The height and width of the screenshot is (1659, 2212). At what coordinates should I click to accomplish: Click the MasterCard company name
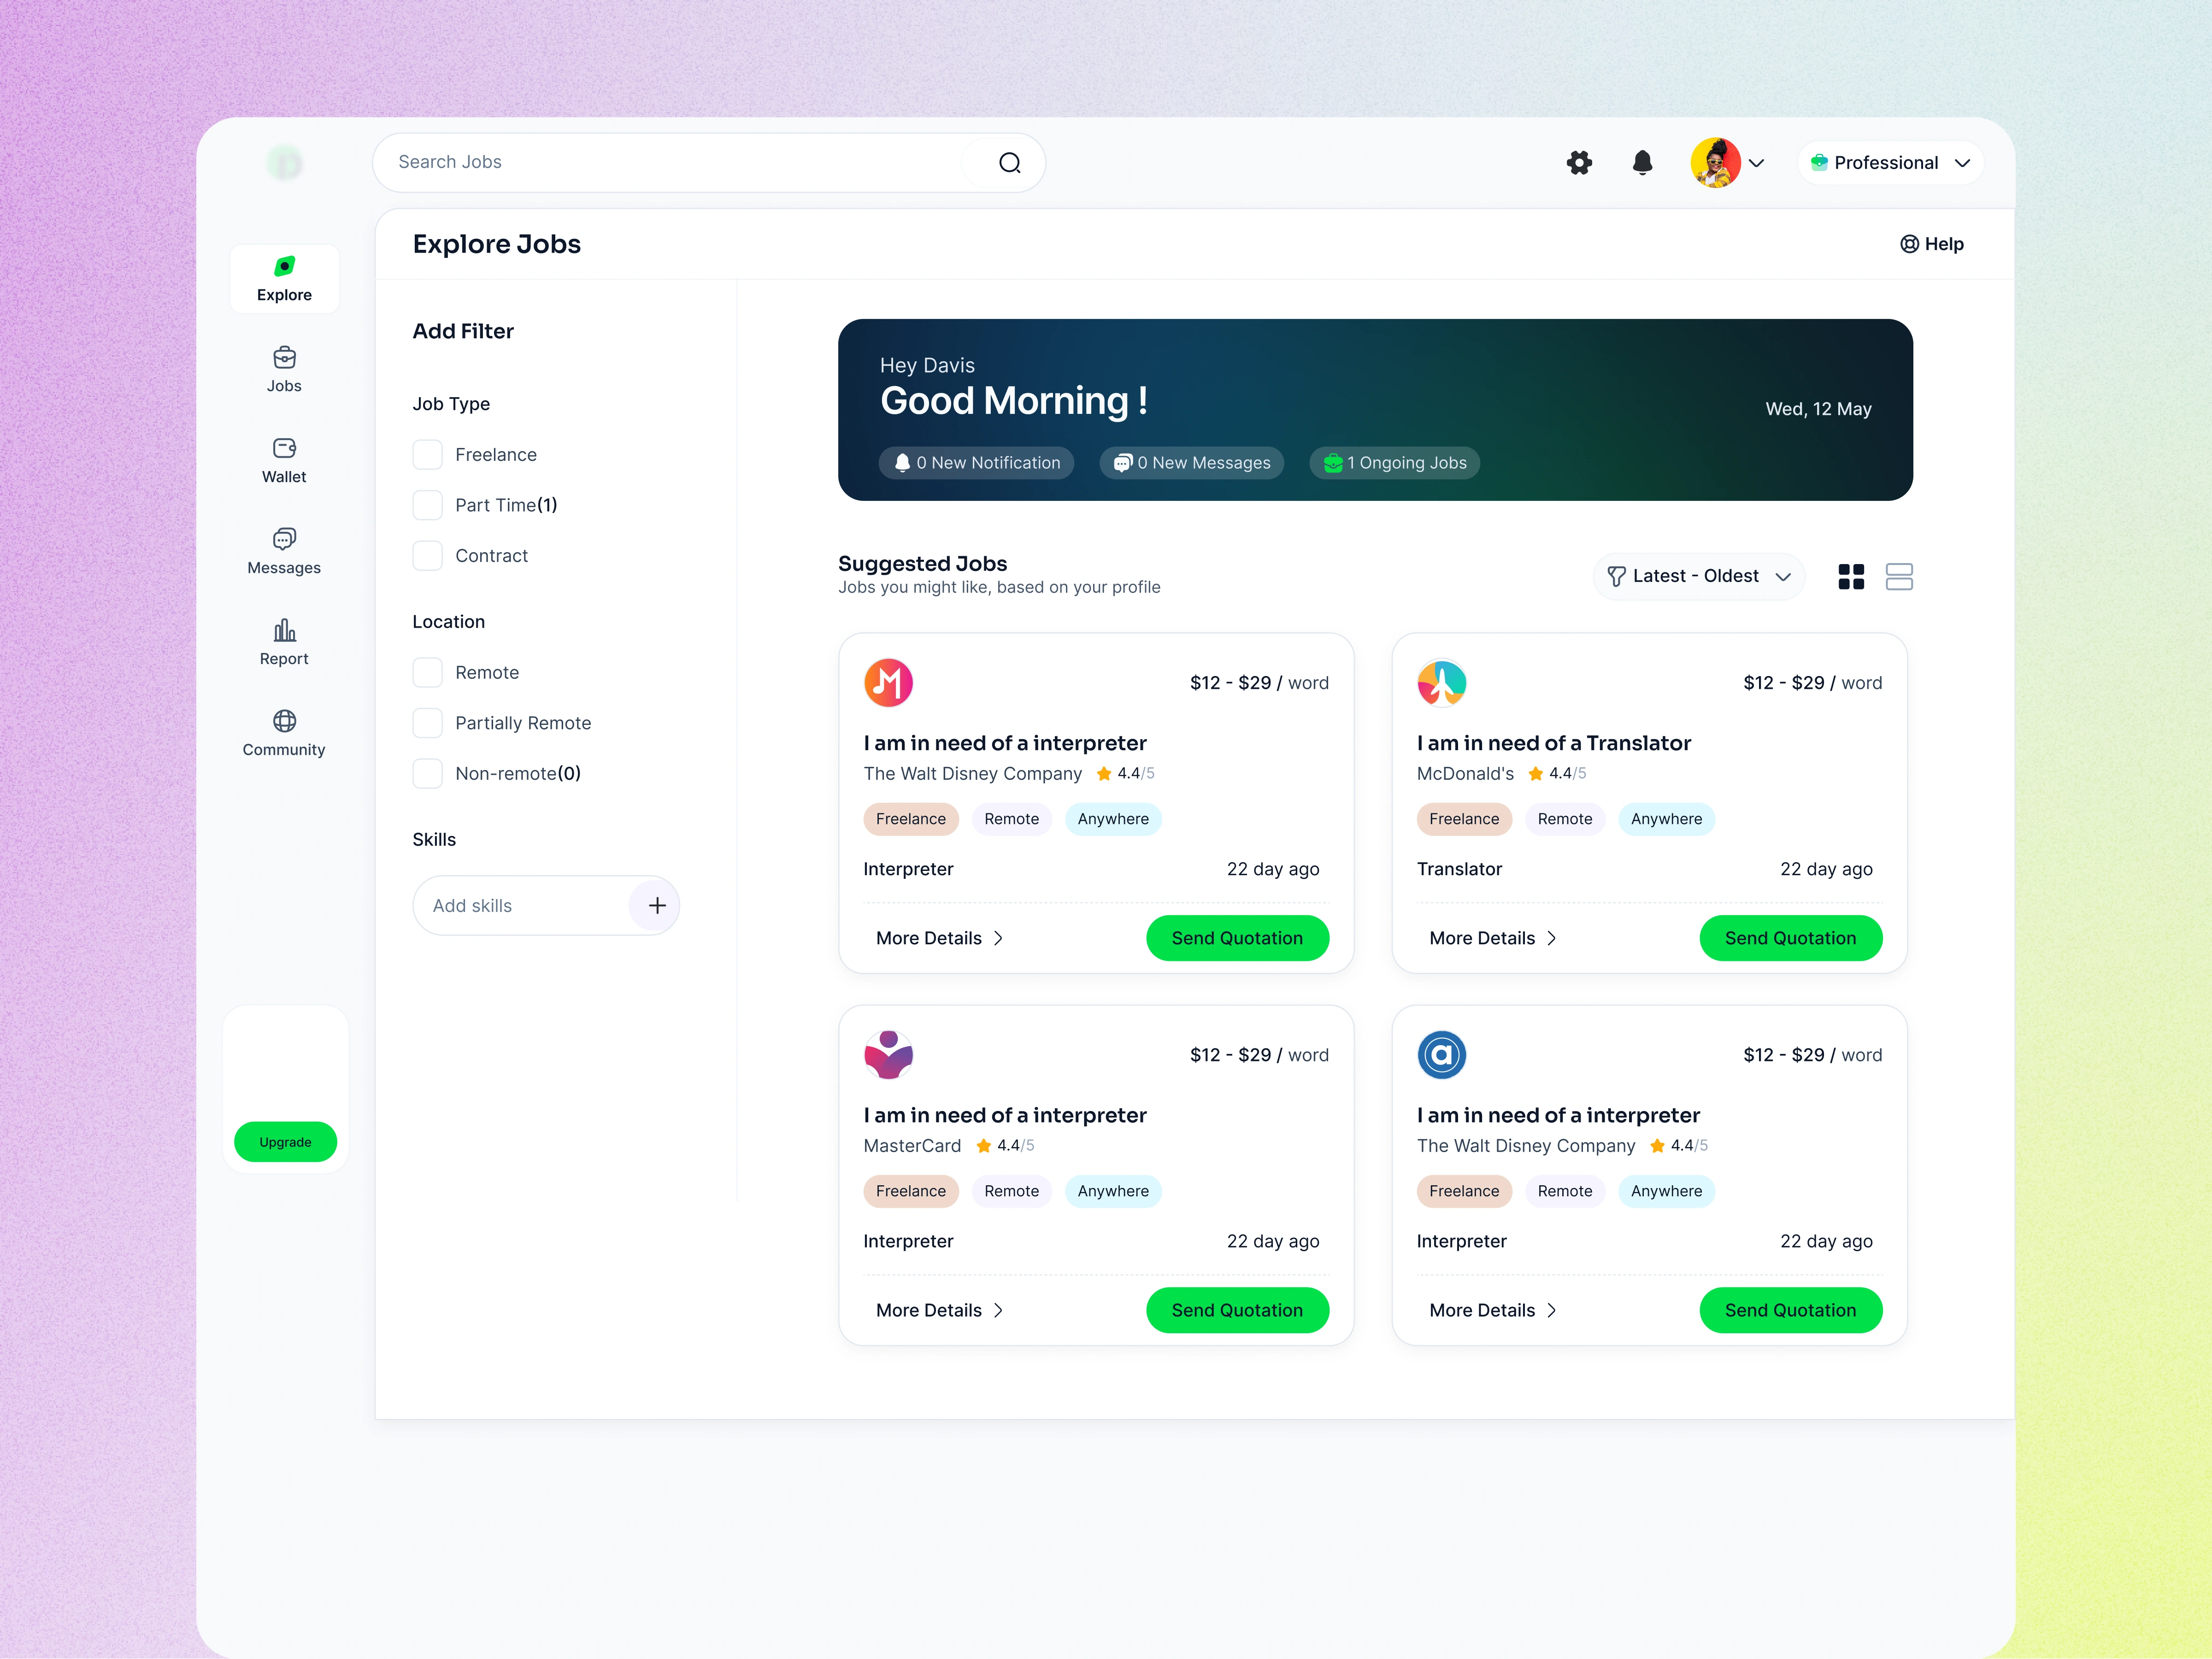[912, 1146]
